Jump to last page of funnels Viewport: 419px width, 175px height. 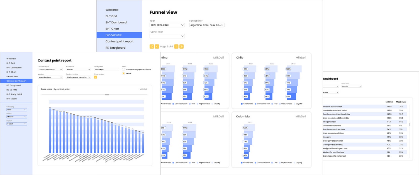tap(181, 46)
